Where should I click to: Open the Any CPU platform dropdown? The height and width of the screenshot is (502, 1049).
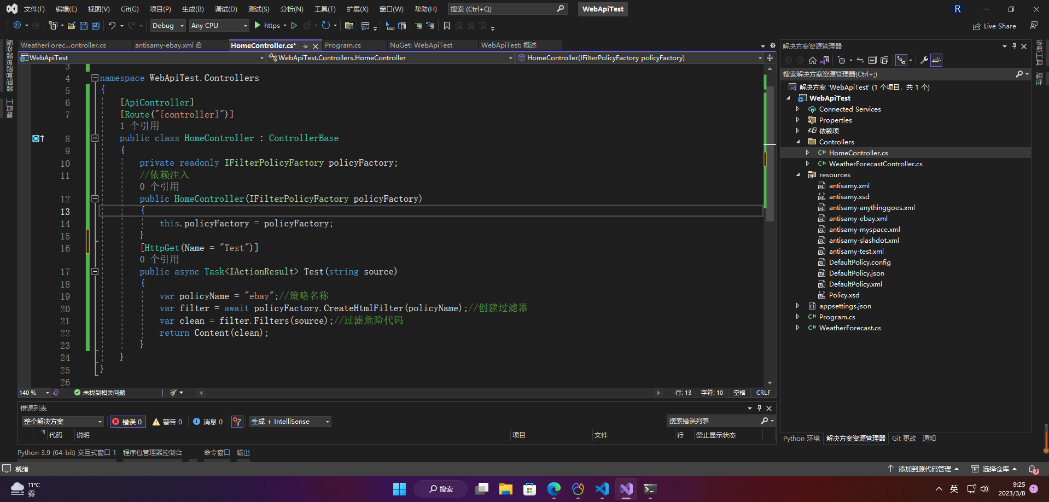(x=219, y=26)
